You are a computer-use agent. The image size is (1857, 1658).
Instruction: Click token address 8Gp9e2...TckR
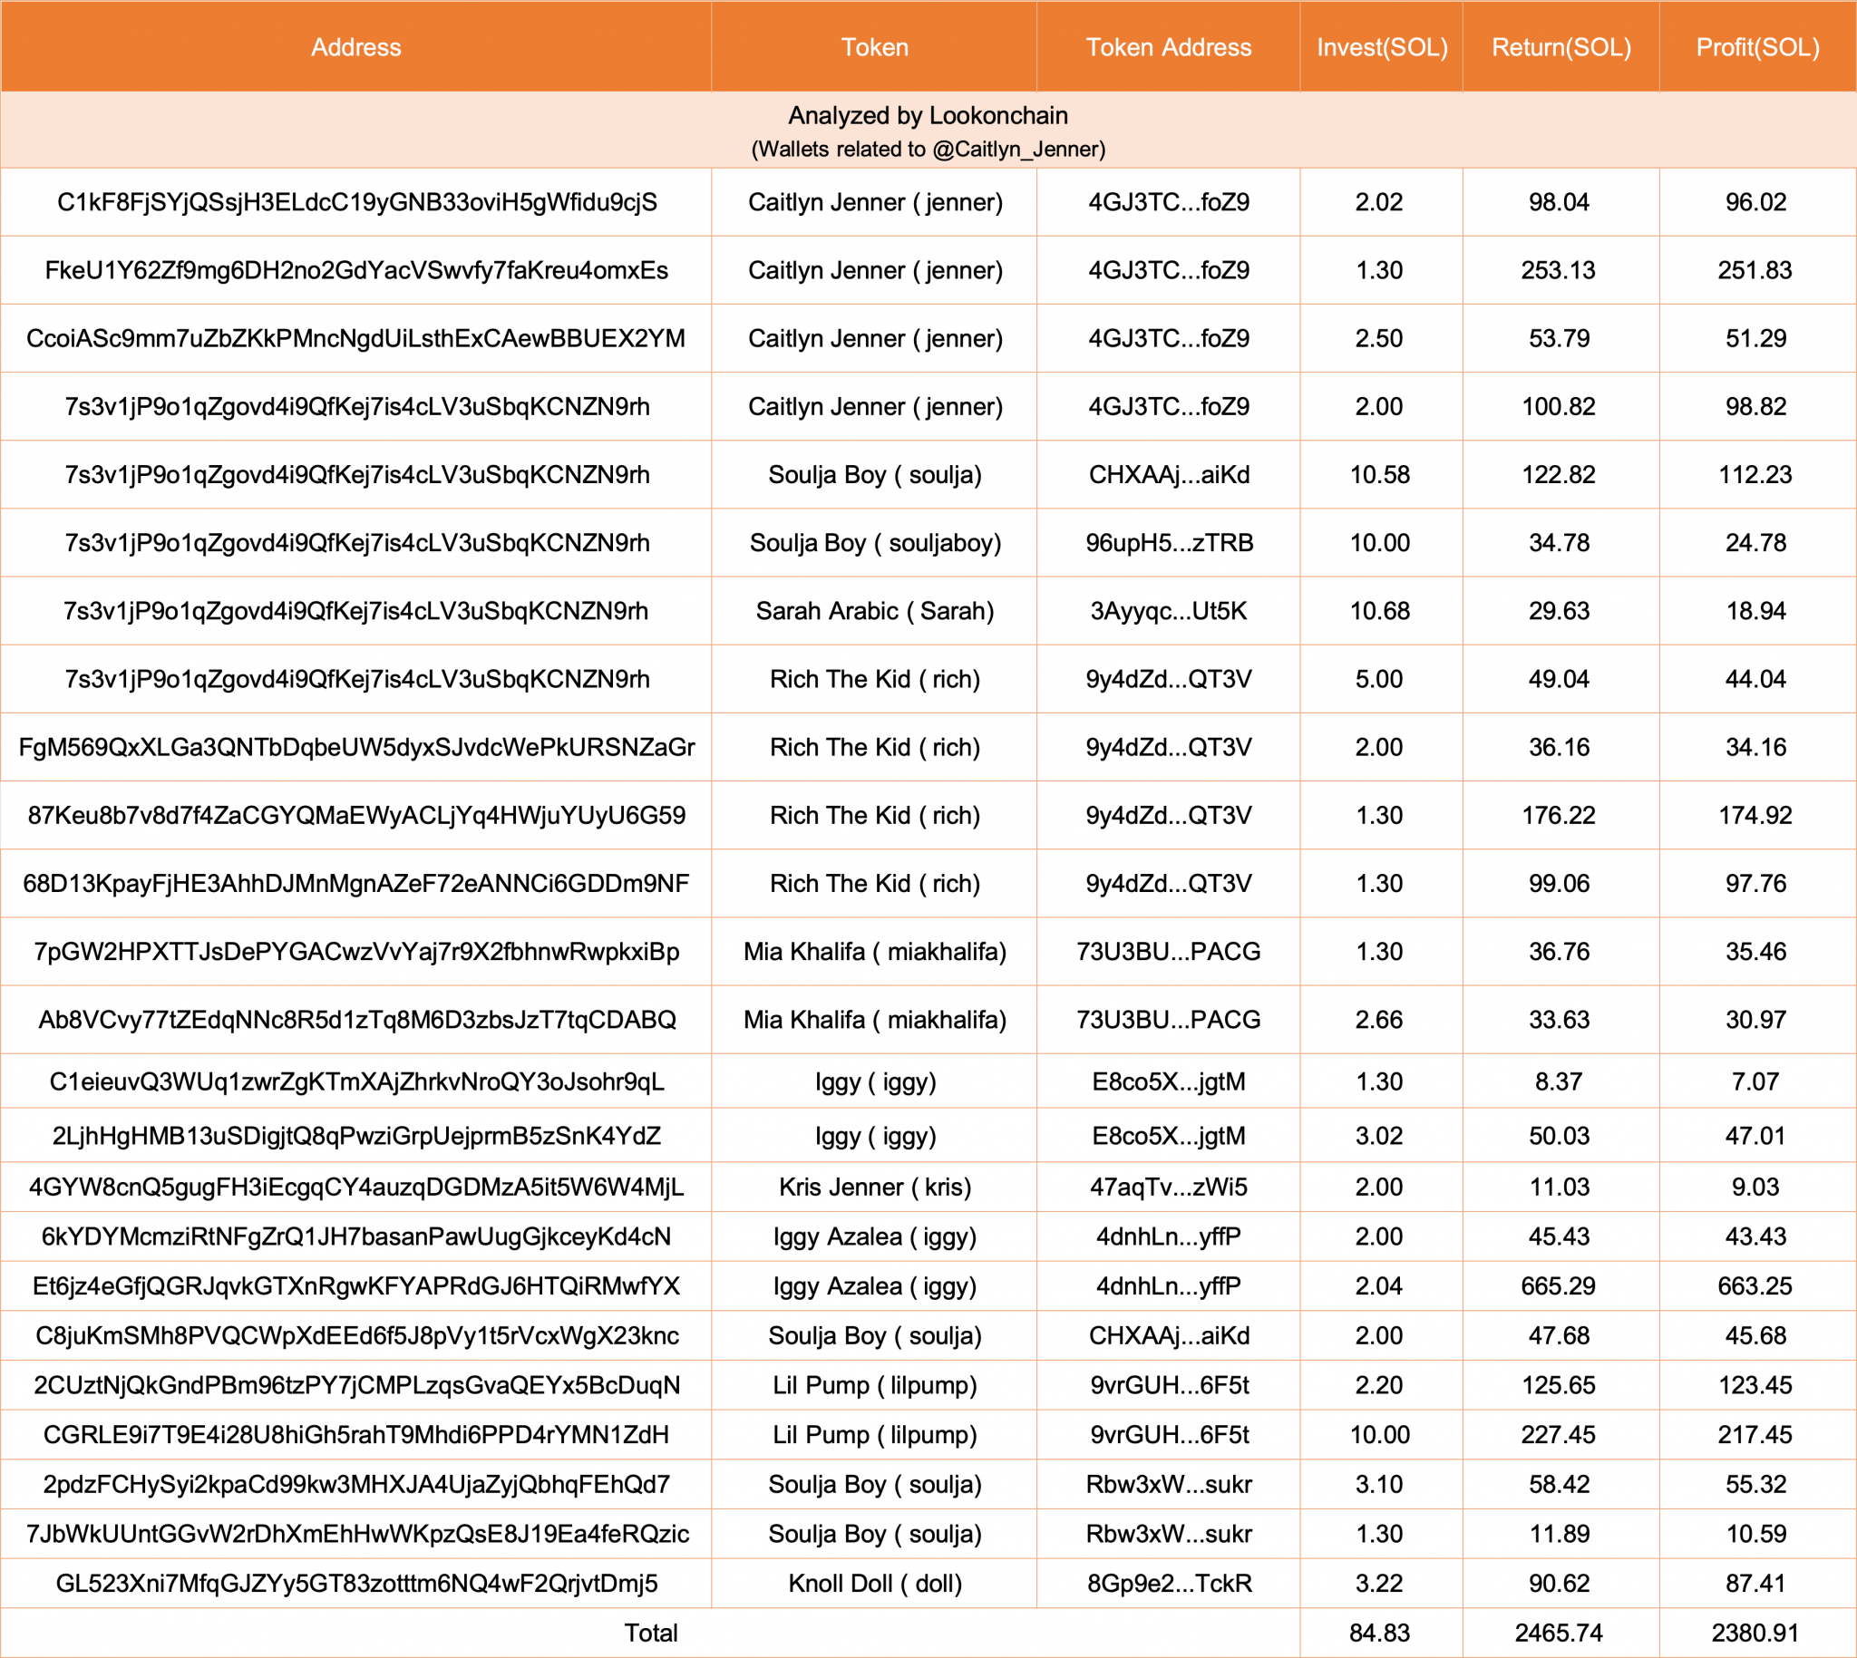(x=1168, y=1584)
